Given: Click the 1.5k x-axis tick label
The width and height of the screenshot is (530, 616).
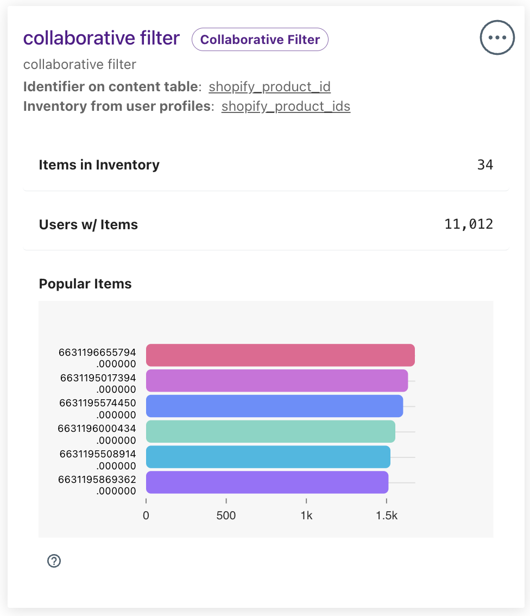Looking at the screenshot, I should pos(387,516).
